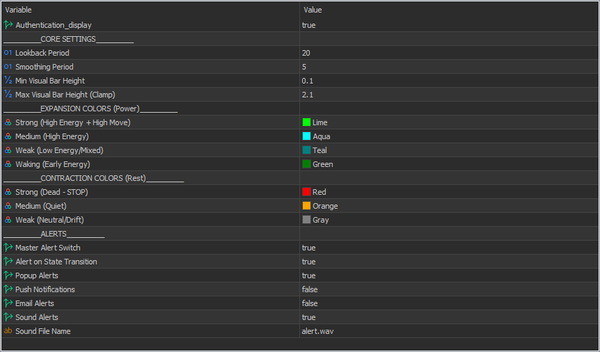The height and width of the screenshot is (352, 600).
Task: Click the Orange color swatch
Action: pyautogui.click(x=306, y=206)
